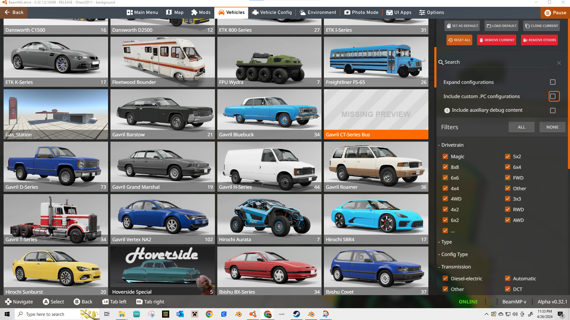Click the Navigate d-pad icon
Screen dimensions: 570x320
(x=8, y=302)
